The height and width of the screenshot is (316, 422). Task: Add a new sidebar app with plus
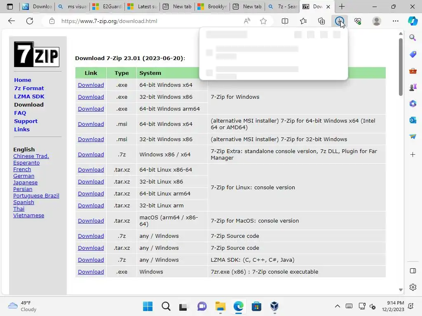pos(413,155)
